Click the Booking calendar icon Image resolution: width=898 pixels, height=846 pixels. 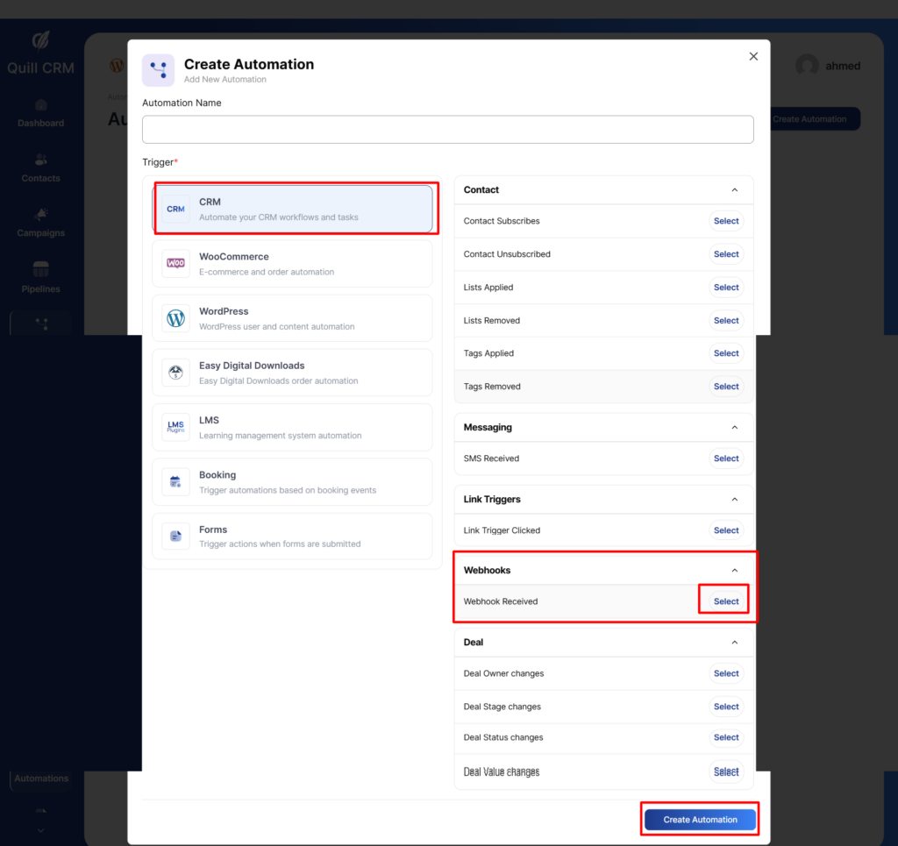pyautogui.click(x=176, y=481)
